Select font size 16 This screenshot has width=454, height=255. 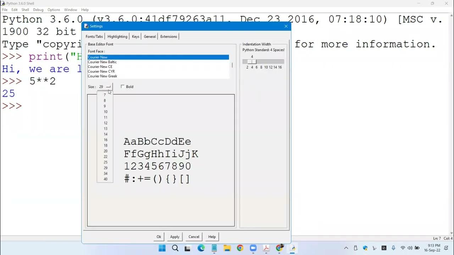(x=105, y=140)
